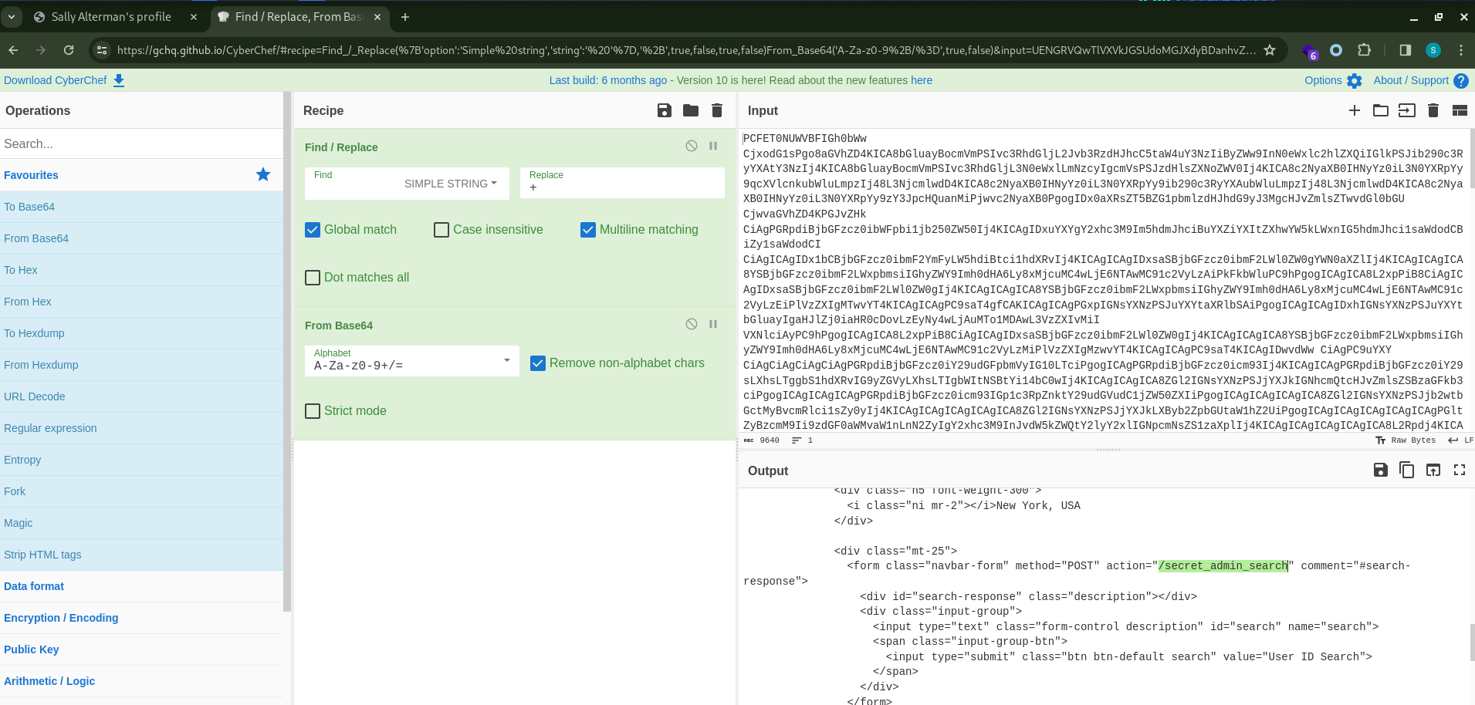Image resolution: width=1475 pixels, height=705 pixels.
Task: Open folder as input
Action: (1381, 110)
